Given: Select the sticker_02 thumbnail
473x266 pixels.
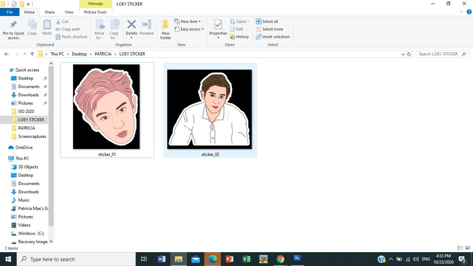Looking at the screenshot, I should click(210, 110).
